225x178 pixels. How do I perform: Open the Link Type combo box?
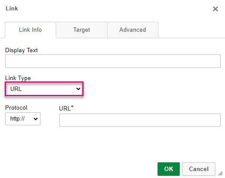44,89
